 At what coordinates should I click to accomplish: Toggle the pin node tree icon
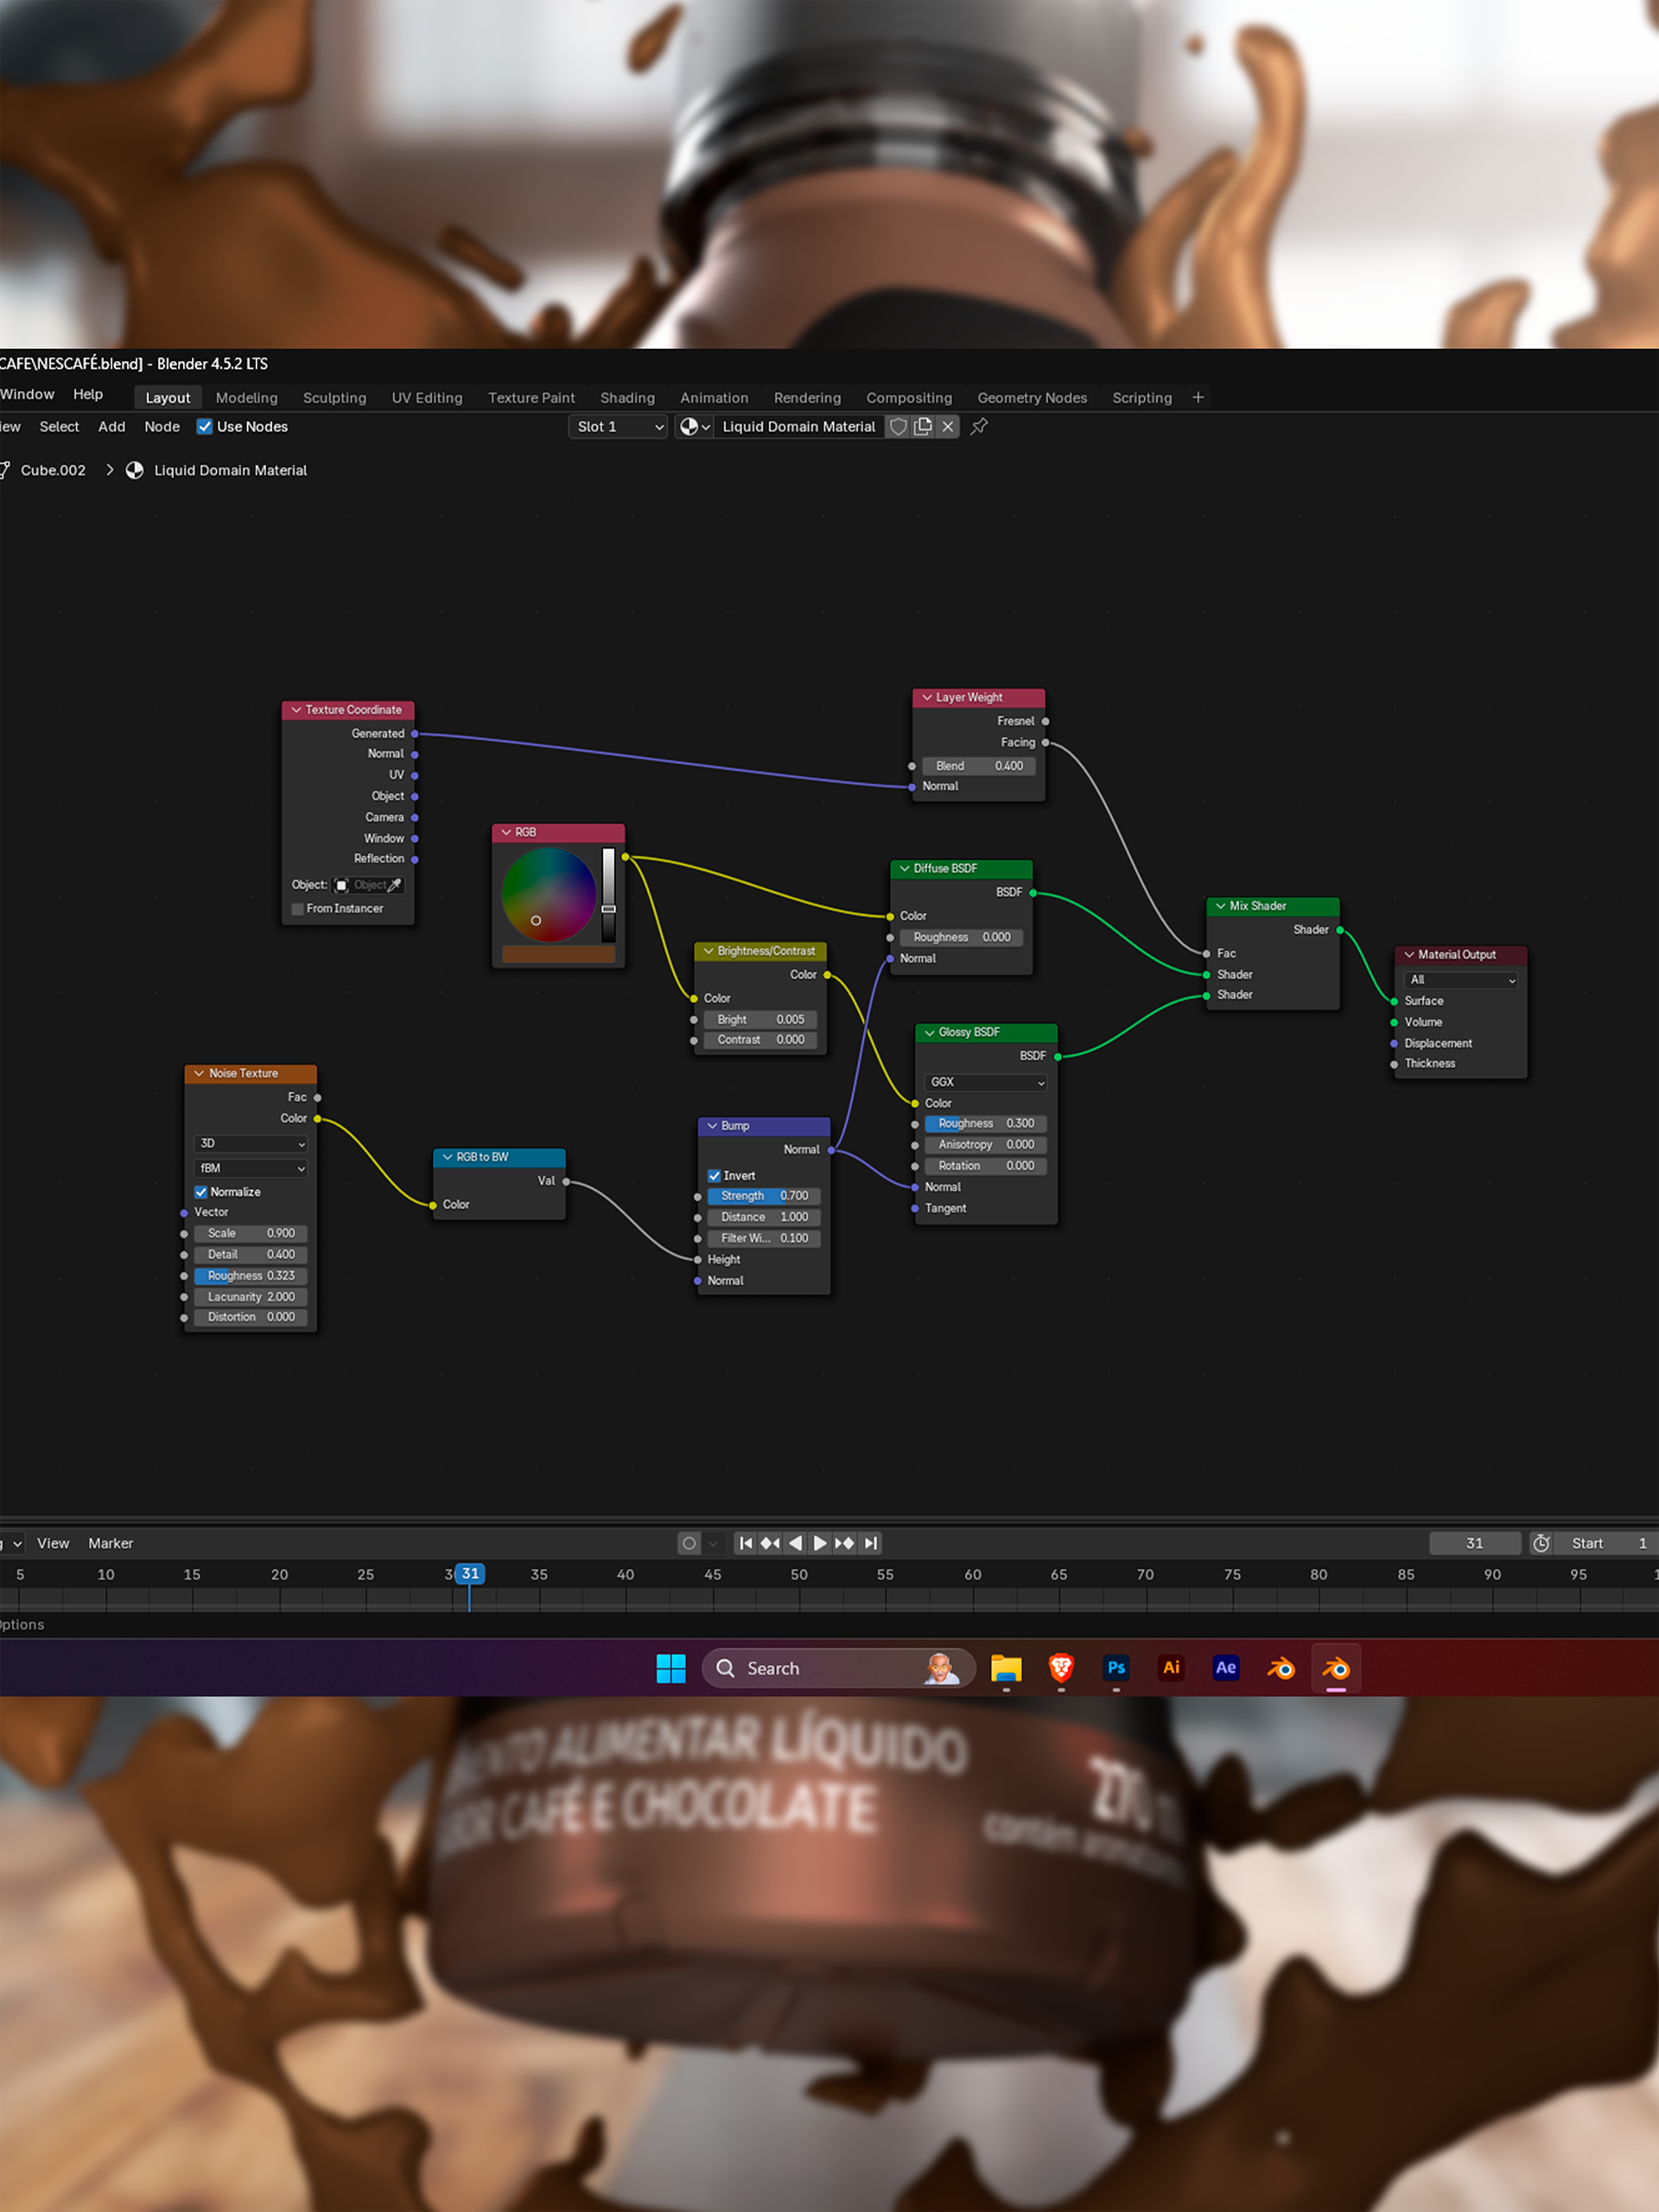coord(980,427)
